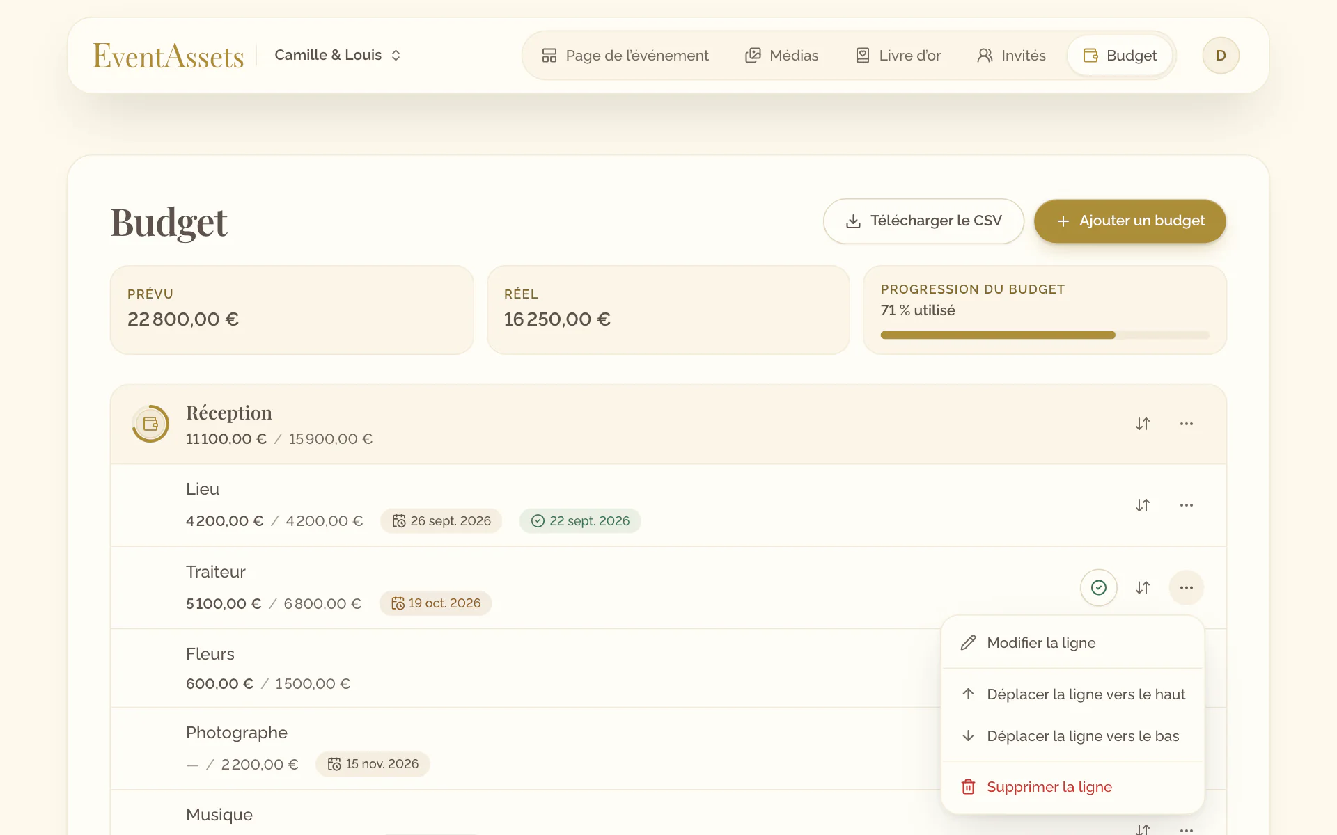This screenshot has height=835, width=1337.
Task: Select Déplacer la ligne vers le haut
Action: click(1072, 694)
